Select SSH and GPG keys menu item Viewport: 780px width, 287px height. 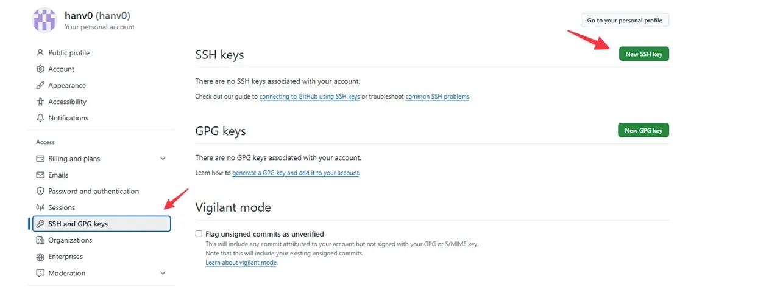[101, 224]
